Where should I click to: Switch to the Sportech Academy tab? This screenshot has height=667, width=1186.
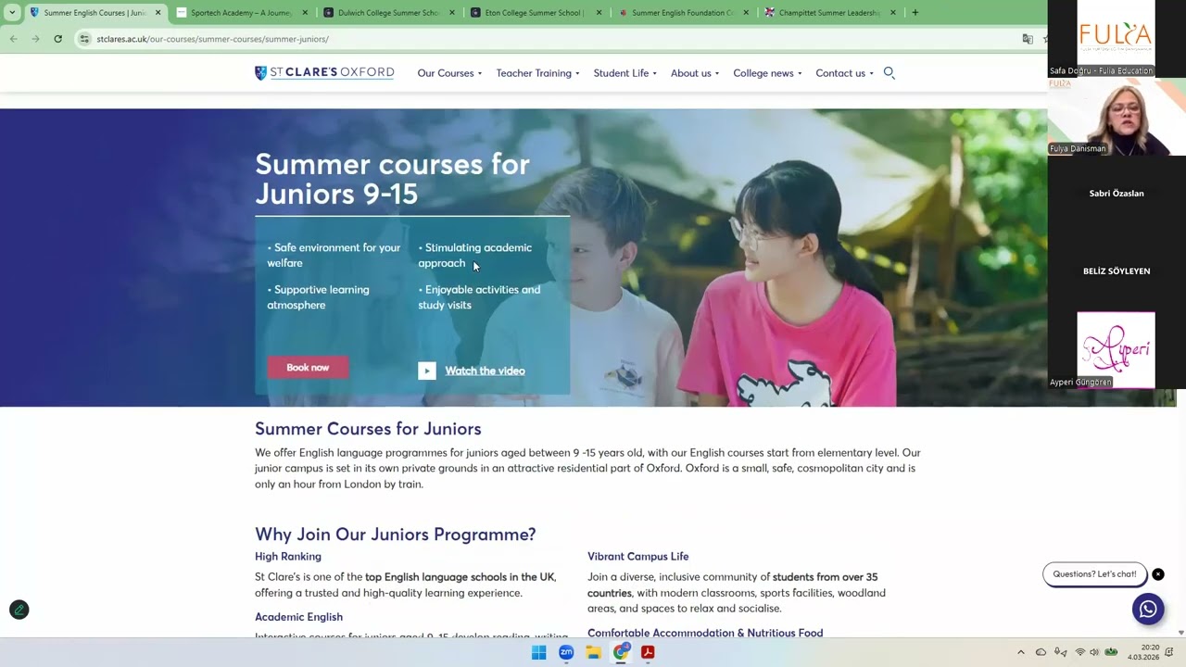pos(241,13)
